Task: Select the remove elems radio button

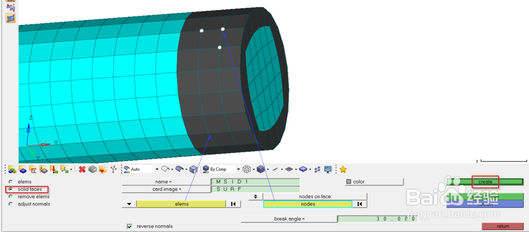Action: click(11, 197)
